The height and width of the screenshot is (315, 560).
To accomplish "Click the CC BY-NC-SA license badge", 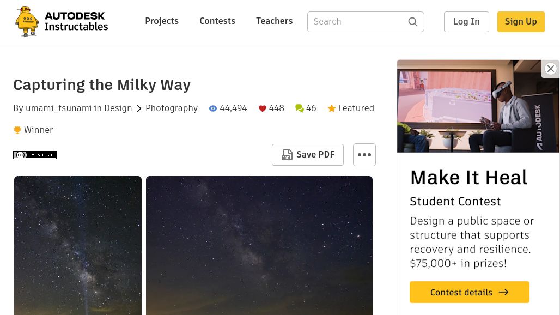I will (34, 155).
